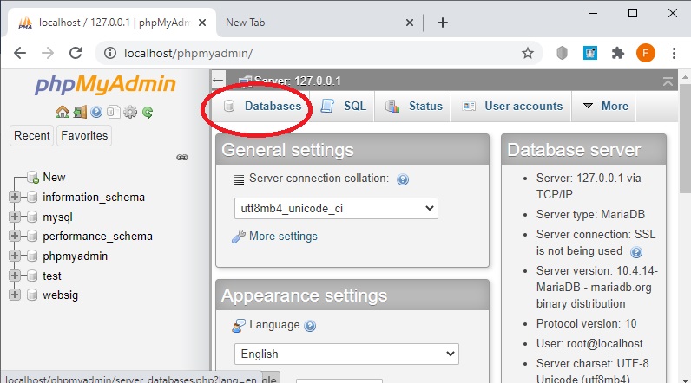Screen dimensions: 691x383
Task: Click the log out door icon
Action: pyautogui.click(x=80, y=112)
